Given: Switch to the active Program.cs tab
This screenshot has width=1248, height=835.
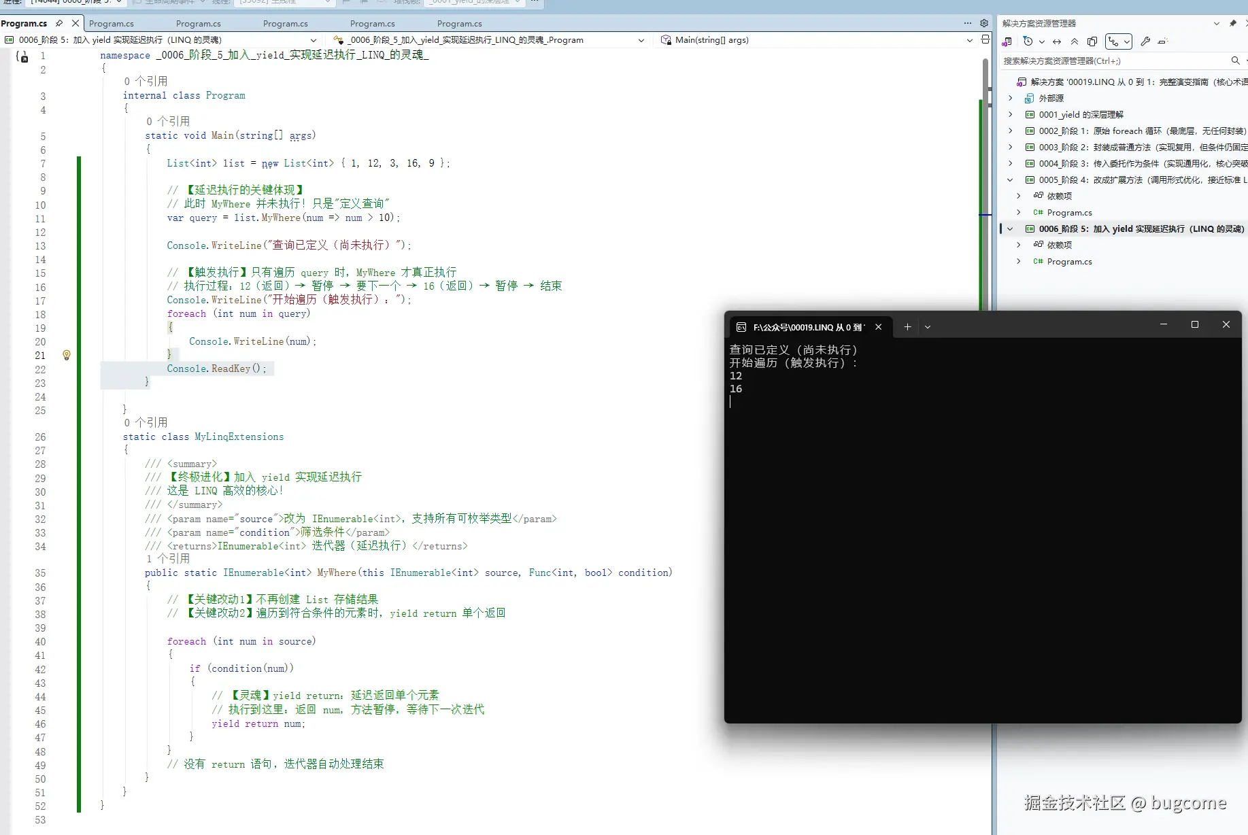Looking at the screenshot, I should (24, 23).
